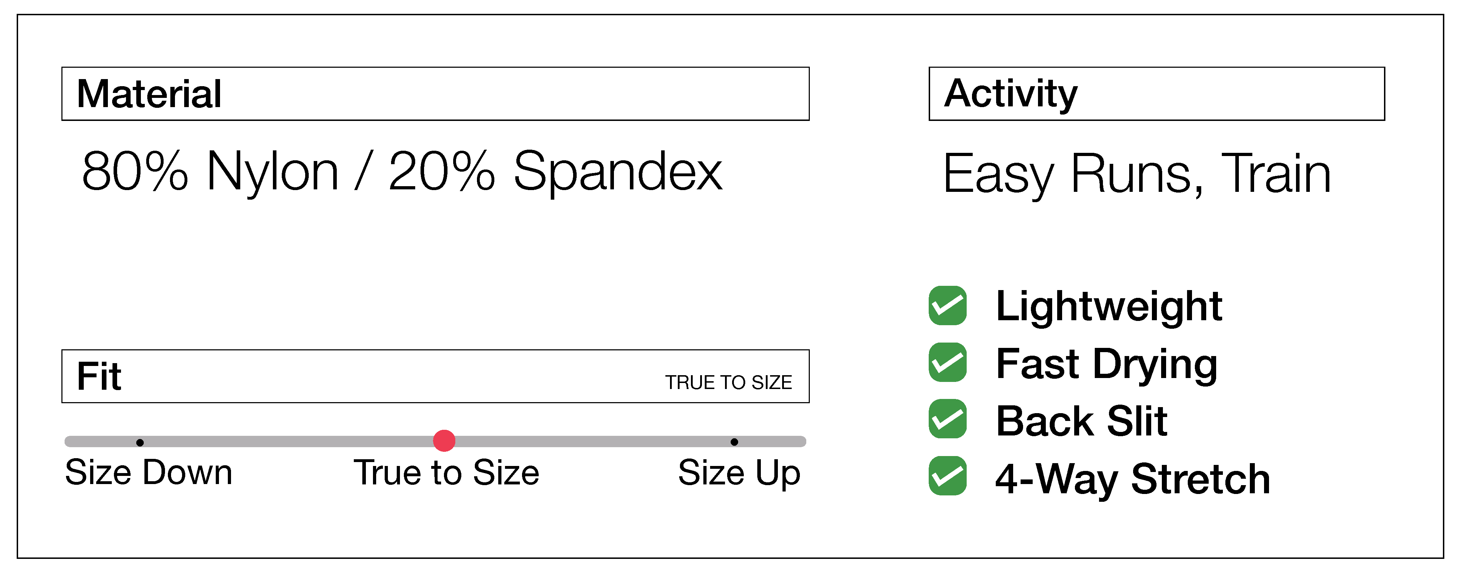Select the Material section header
This screenshot has height=572, width=1461.
coord(149,94)
